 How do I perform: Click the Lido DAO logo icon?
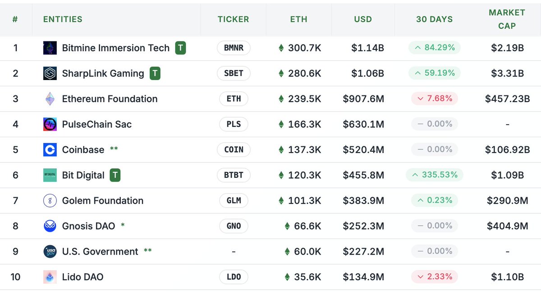click(50, 277)
